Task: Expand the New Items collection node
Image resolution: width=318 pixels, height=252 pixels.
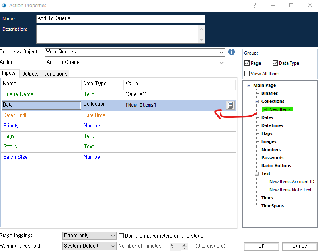Action: pos(265,109)
